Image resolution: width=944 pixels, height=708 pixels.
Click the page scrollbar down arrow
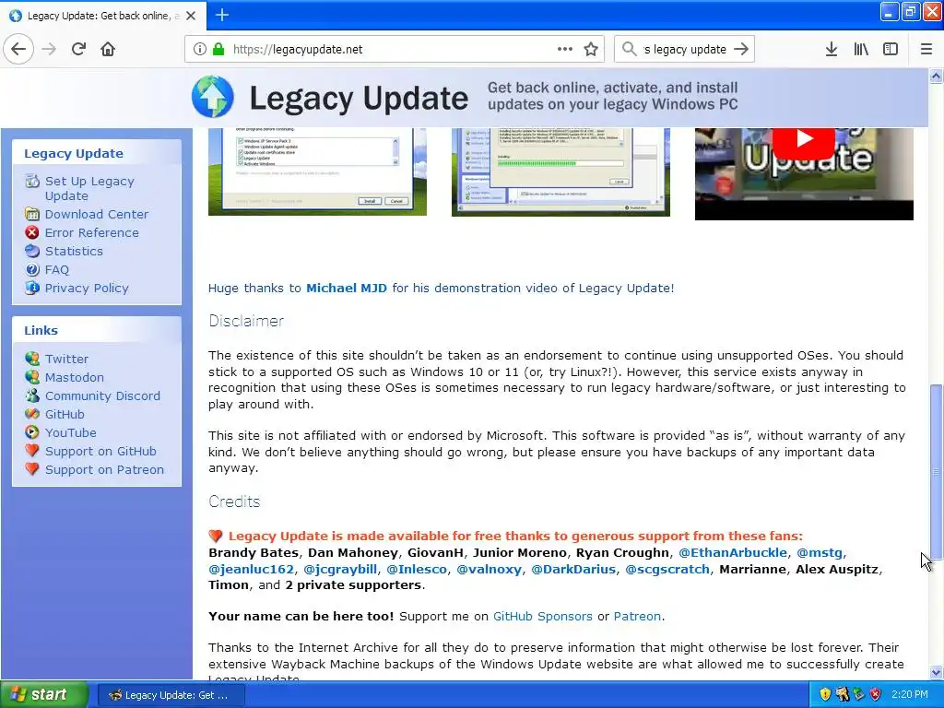point(936,672)
